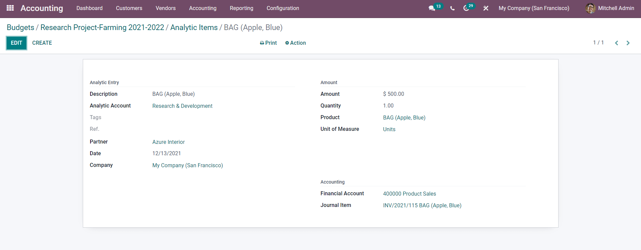Viewport: 641px width, 250px height.
Task: Open the apps grid menu icon
Action: click(10, 8)
